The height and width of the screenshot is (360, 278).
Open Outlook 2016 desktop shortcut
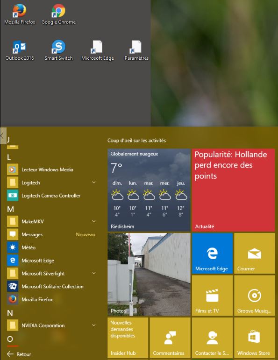(x=20, y=50)
